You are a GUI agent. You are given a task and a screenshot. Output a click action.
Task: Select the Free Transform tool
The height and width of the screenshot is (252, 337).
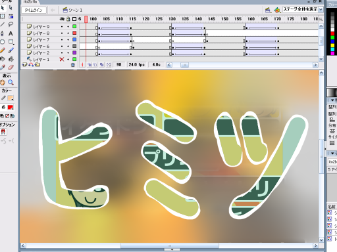tap(3, 16)
